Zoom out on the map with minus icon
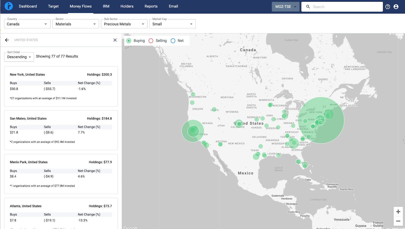This screenshot has height=229, width=405. [398, 221]
